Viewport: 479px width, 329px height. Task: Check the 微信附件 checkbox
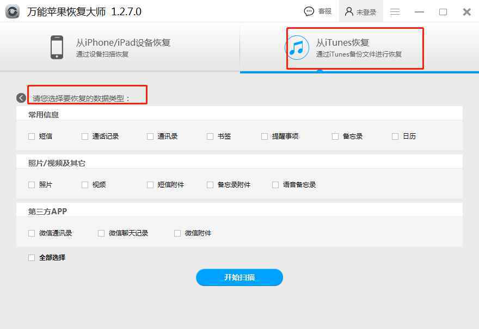(x=177, y=233)
